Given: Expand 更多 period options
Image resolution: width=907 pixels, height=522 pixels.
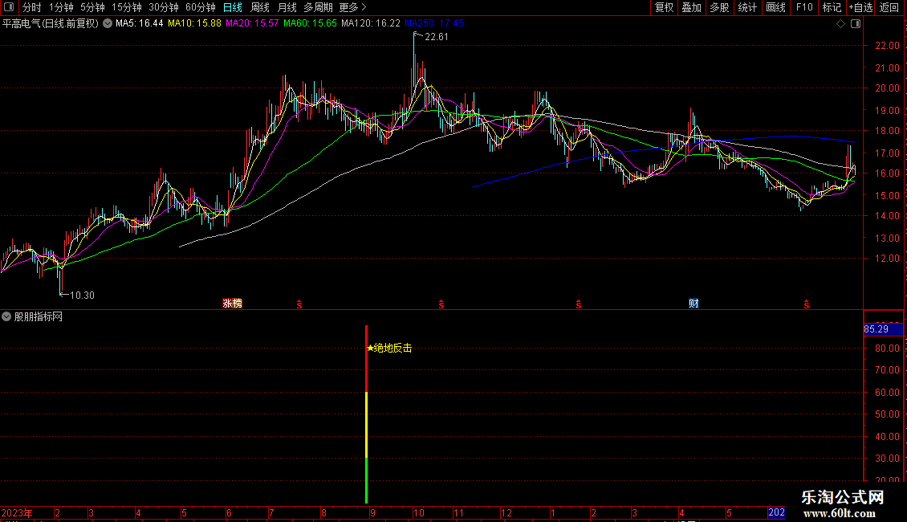Looking at the screenshot, I should click(352, 7).
